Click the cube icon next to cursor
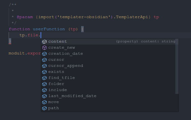This screenshot has width=191, height=120. point(44,60)
